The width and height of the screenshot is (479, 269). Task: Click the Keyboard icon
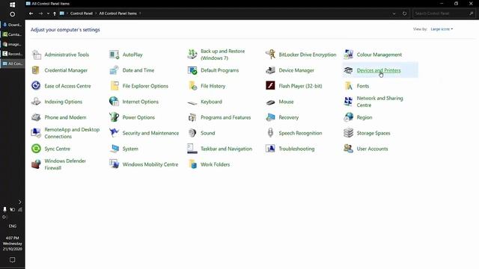click(x=192, y=102)
